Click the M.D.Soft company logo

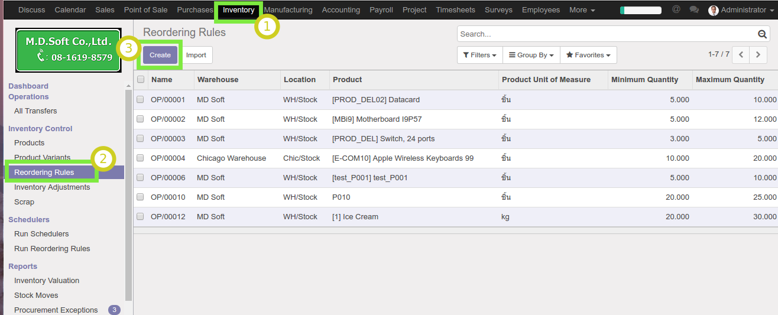tap(69, 50)
